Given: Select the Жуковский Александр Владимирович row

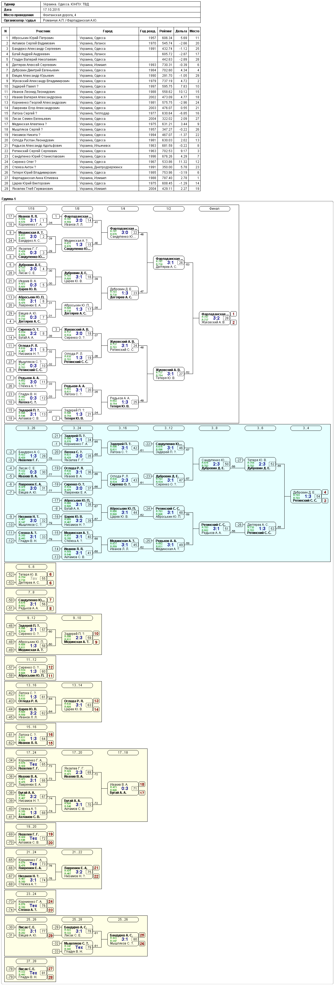Looking at the screenshot, I should [x=101, y=81].
